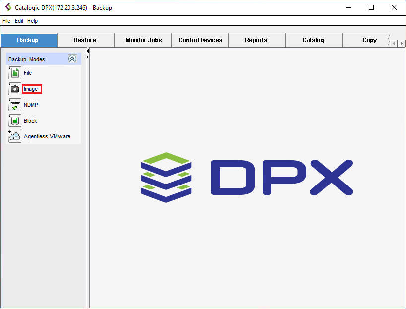Image resolution: width=406 pixels, height=309 pixels.
Task: Click the File backup document icon
Action: click(15, 73)
